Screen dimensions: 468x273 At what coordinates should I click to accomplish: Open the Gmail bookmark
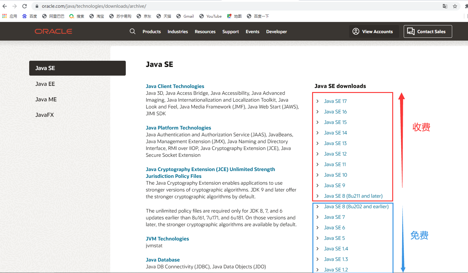pyautogui.click(x=185, y=16)
